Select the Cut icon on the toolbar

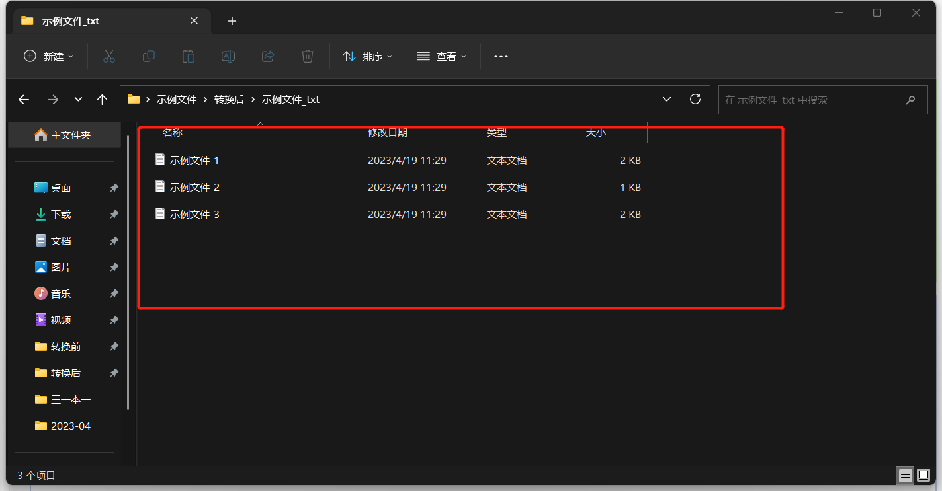click(108, 56)
